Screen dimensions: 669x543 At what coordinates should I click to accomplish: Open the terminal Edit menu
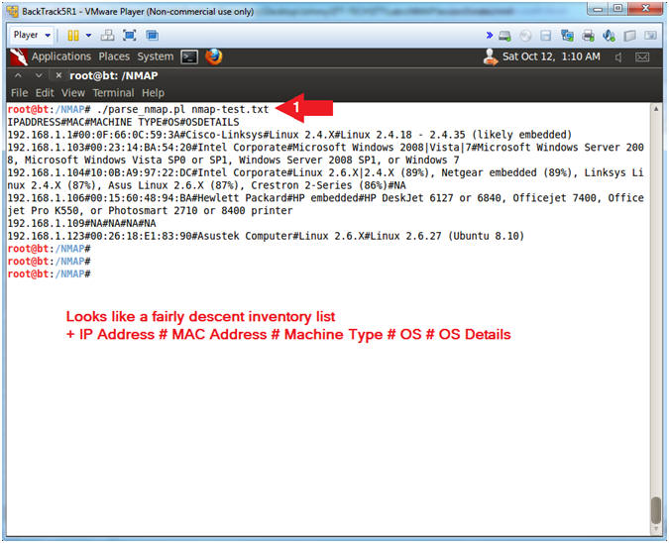click(x=45, y=93)
